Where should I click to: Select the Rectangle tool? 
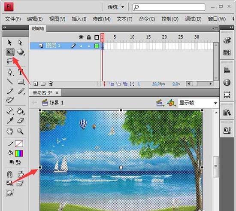(x=21, y=82)
